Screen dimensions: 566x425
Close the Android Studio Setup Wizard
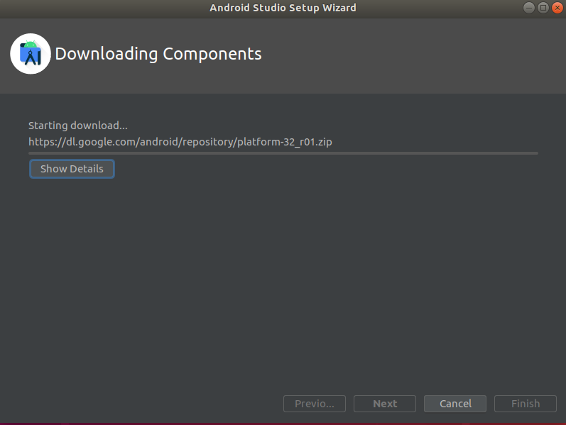[557, 8]
